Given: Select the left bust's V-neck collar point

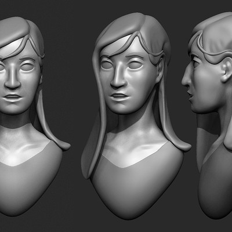Looking at the screenshot, I should tap(12, 165).
